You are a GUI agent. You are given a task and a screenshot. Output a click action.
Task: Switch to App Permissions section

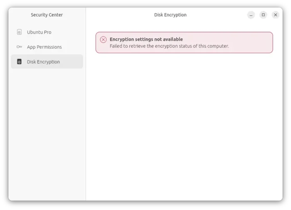44,47
